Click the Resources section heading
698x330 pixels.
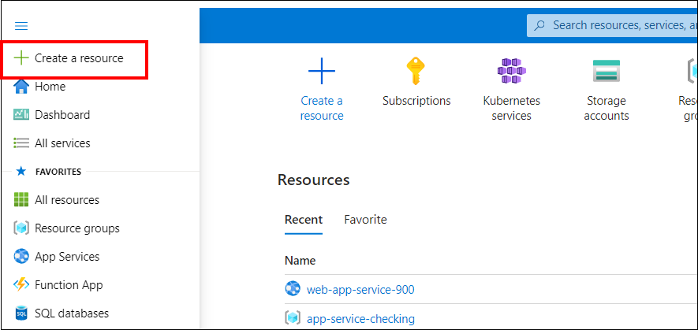click(x=313, y=180)
